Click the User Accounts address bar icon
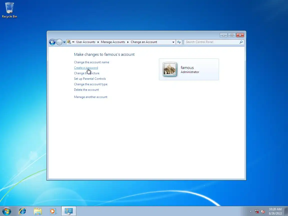The height and width of the screenshot is (216, 288). (x=69, y=42)
